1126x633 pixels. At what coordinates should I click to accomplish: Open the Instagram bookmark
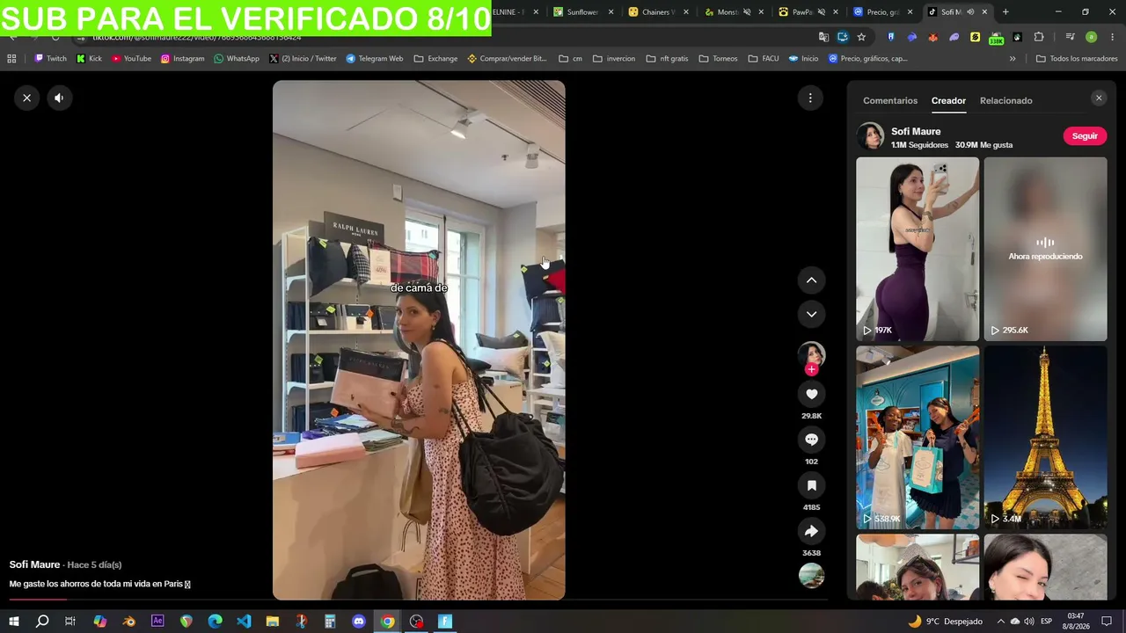click(x=182, y=59)
